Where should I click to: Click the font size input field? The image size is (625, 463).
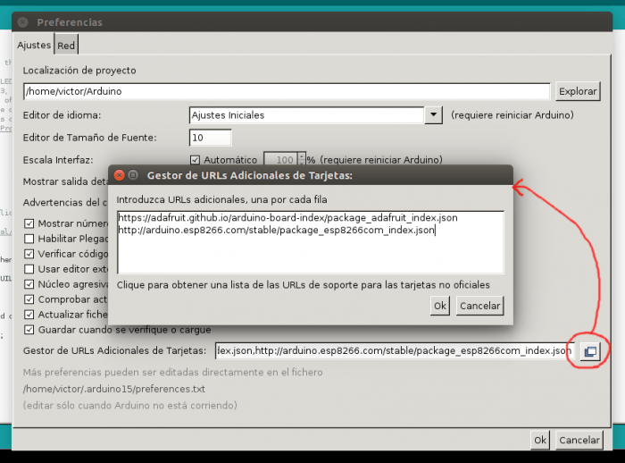[x=211, y=138]
